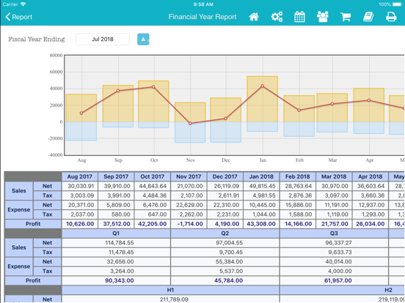Select the Nov 2017 column header
The image size is (405, 303).
189,177
